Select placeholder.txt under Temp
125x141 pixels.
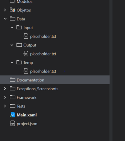[x=43, y=71]
